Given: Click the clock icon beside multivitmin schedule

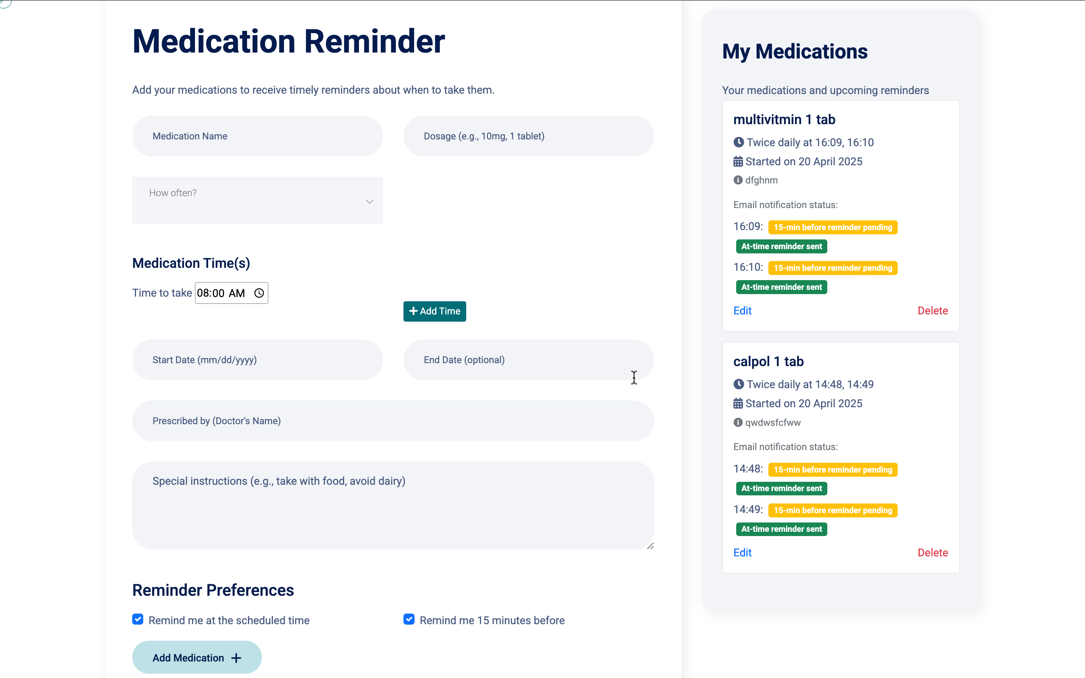Looking at the screenshot, I should click(x=738, y=142).
